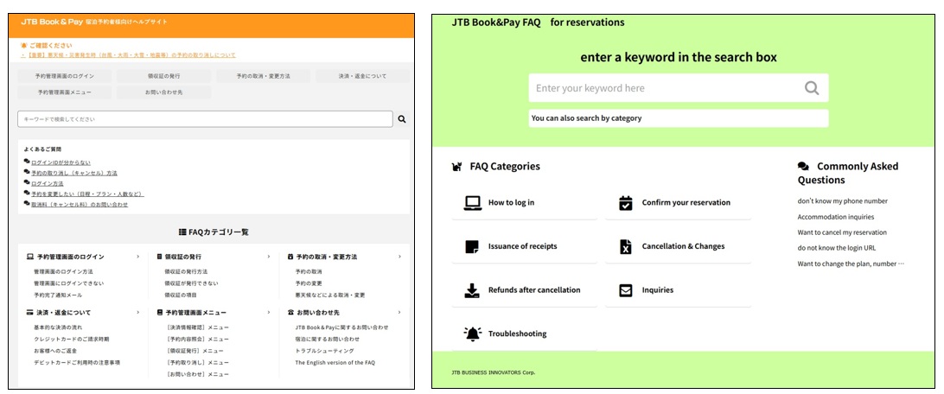Click the file-X icon for Cancellation & Changes
Viewport: 944px width, 394px height.
[x=626, y=246]
